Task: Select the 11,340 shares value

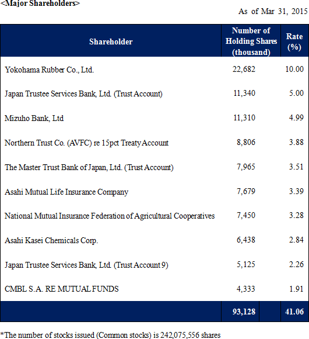Action: point(244,93)
